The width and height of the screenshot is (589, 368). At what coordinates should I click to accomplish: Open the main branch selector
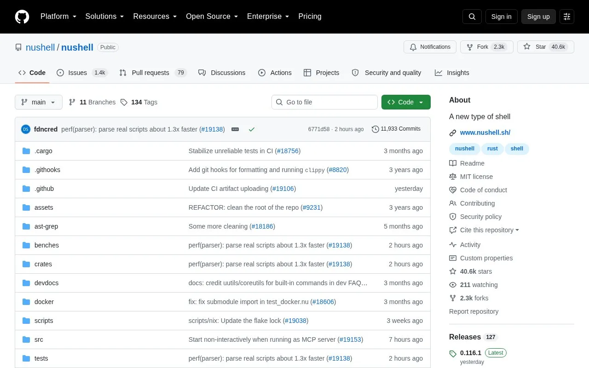click(x=39, y=102)
